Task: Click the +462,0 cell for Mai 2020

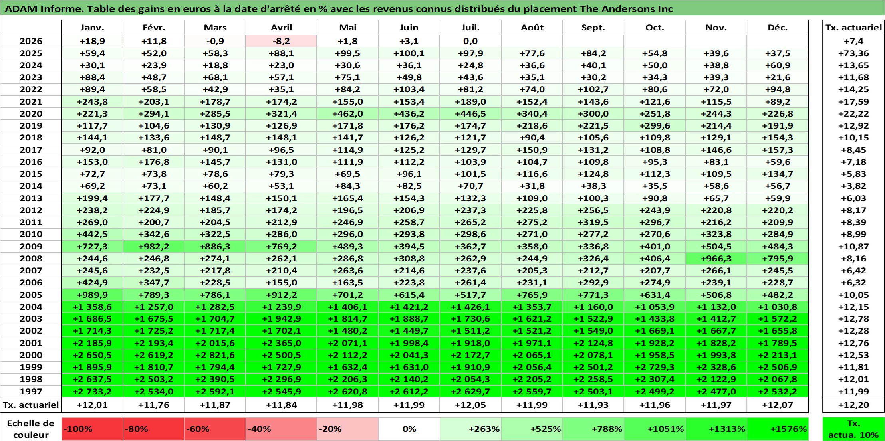Action: (347, 114)
